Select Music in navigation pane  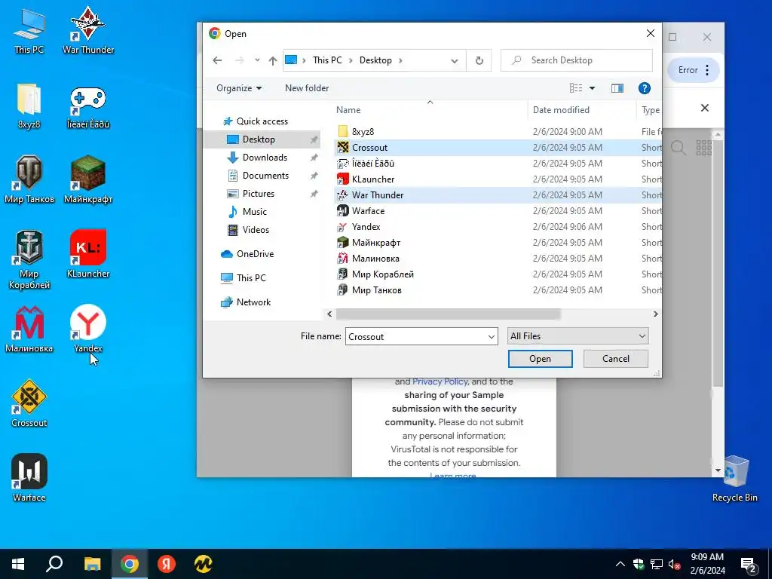coord(254,212)
